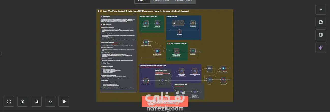
Task: Open the Telegram Posted Blog node
Action: 223,68
